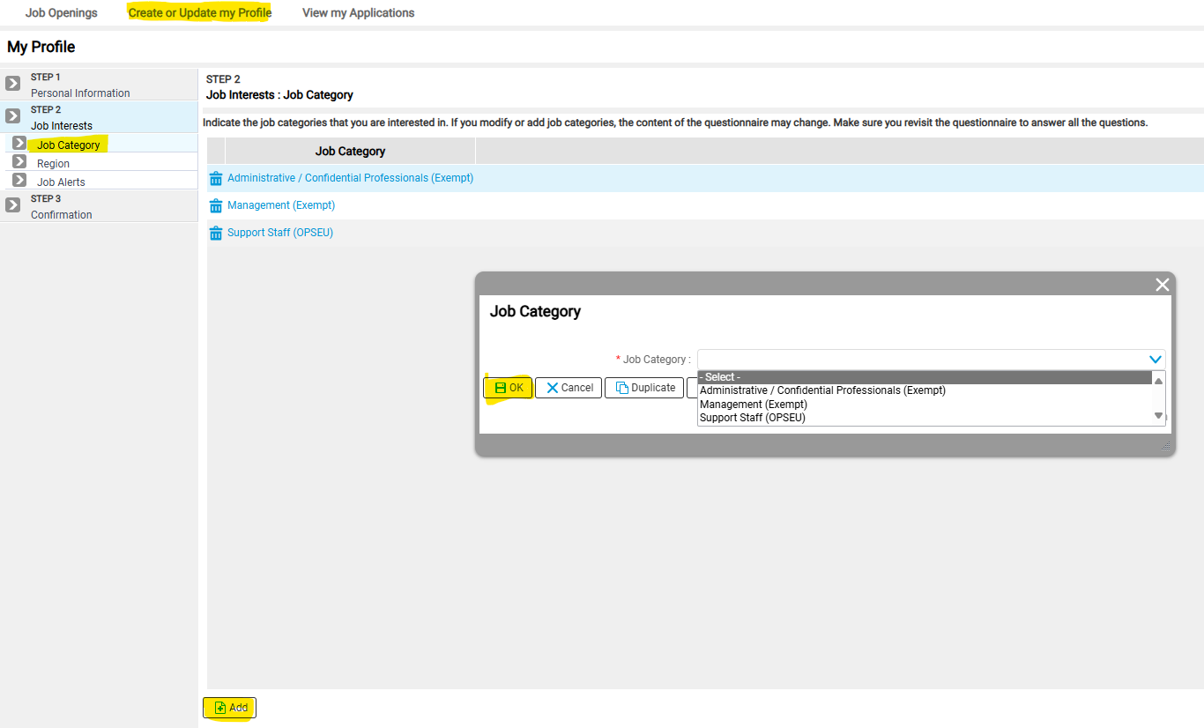Click the arrow icon next to Step 1
The image size is (1204, 728).
pos(13,84)
